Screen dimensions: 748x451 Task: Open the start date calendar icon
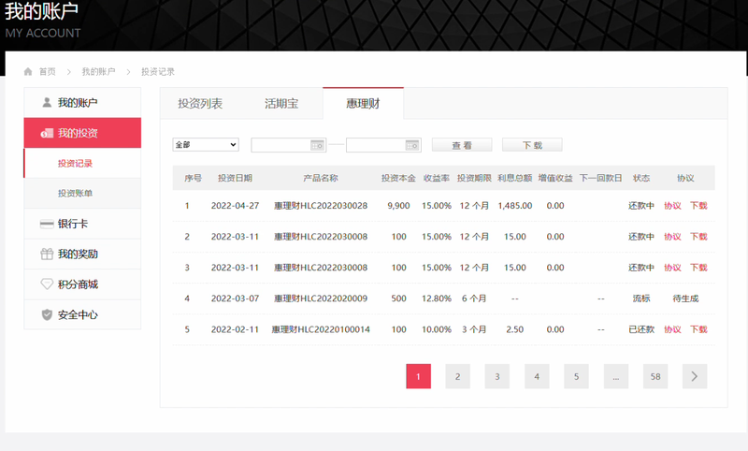click(x=317, y=145)
